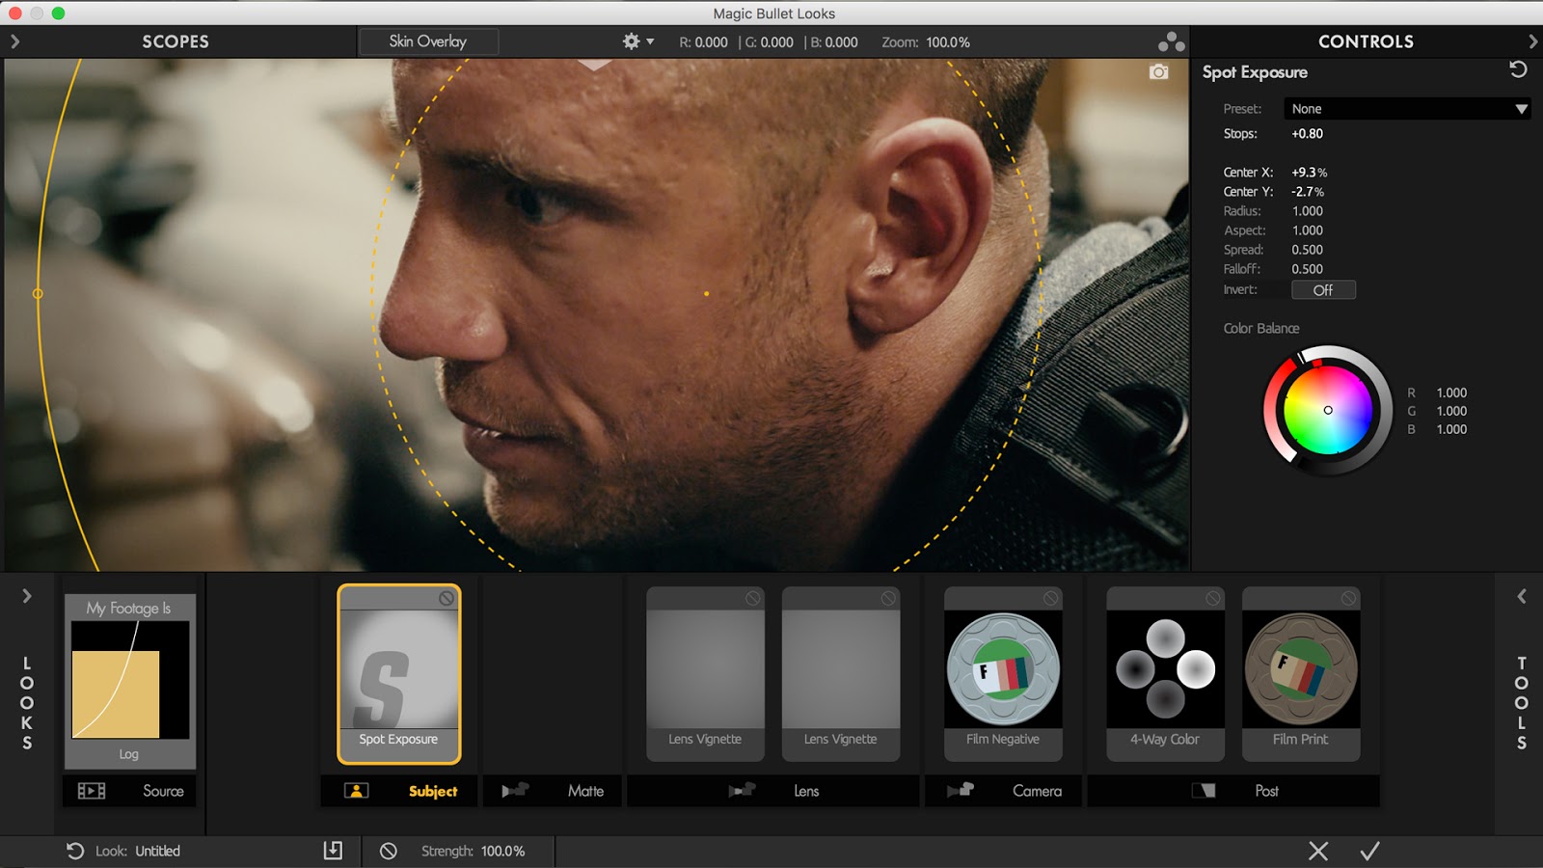Edit the Center Y value -2.7%
The width and height of the screenshot is (1543, 868).
click(1308, 192)
